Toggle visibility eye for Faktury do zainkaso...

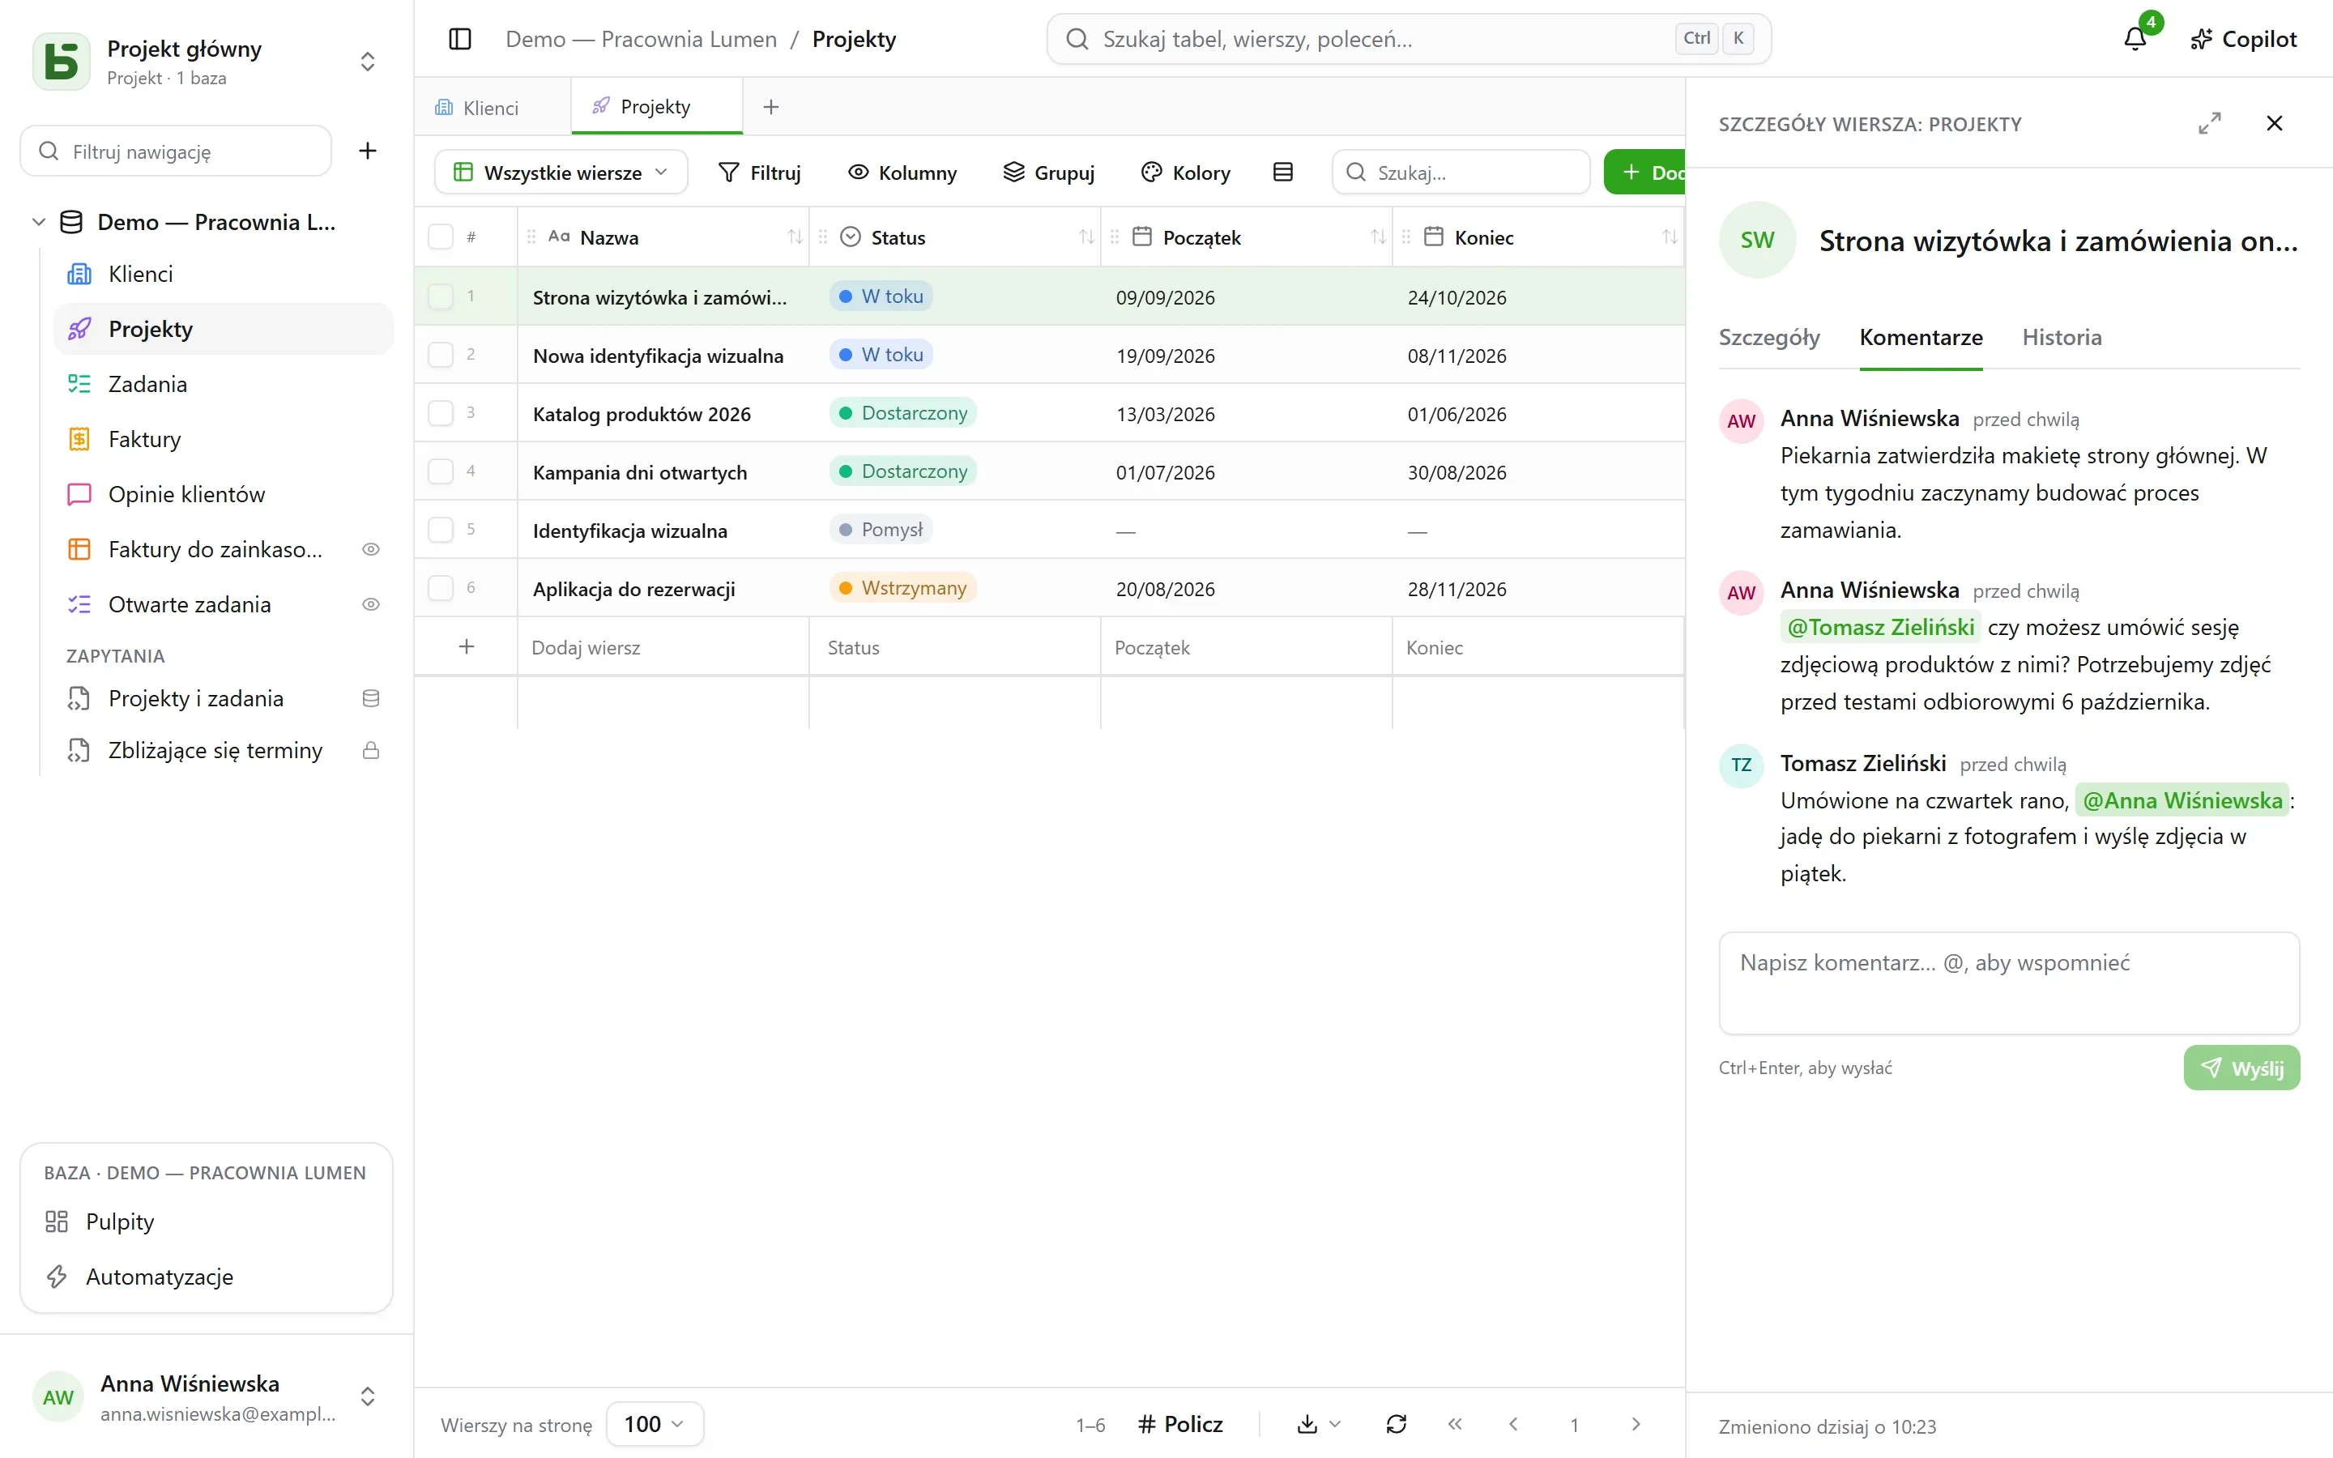click(x=370, y=548)
